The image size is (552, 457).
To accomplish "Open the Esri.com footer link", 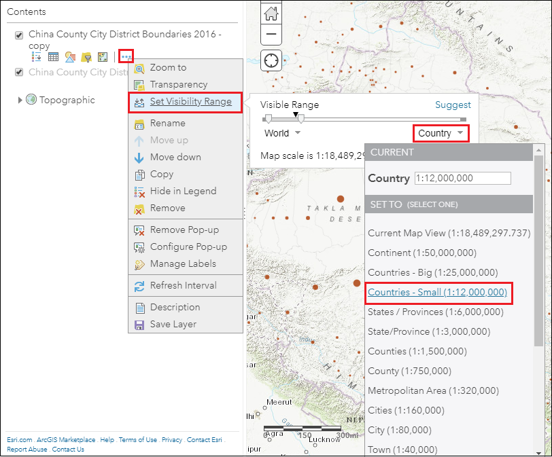I will 20,440.
